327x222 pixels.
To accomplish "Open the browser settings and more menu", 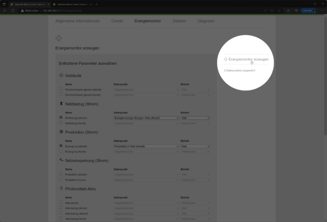I will (322, 11).
